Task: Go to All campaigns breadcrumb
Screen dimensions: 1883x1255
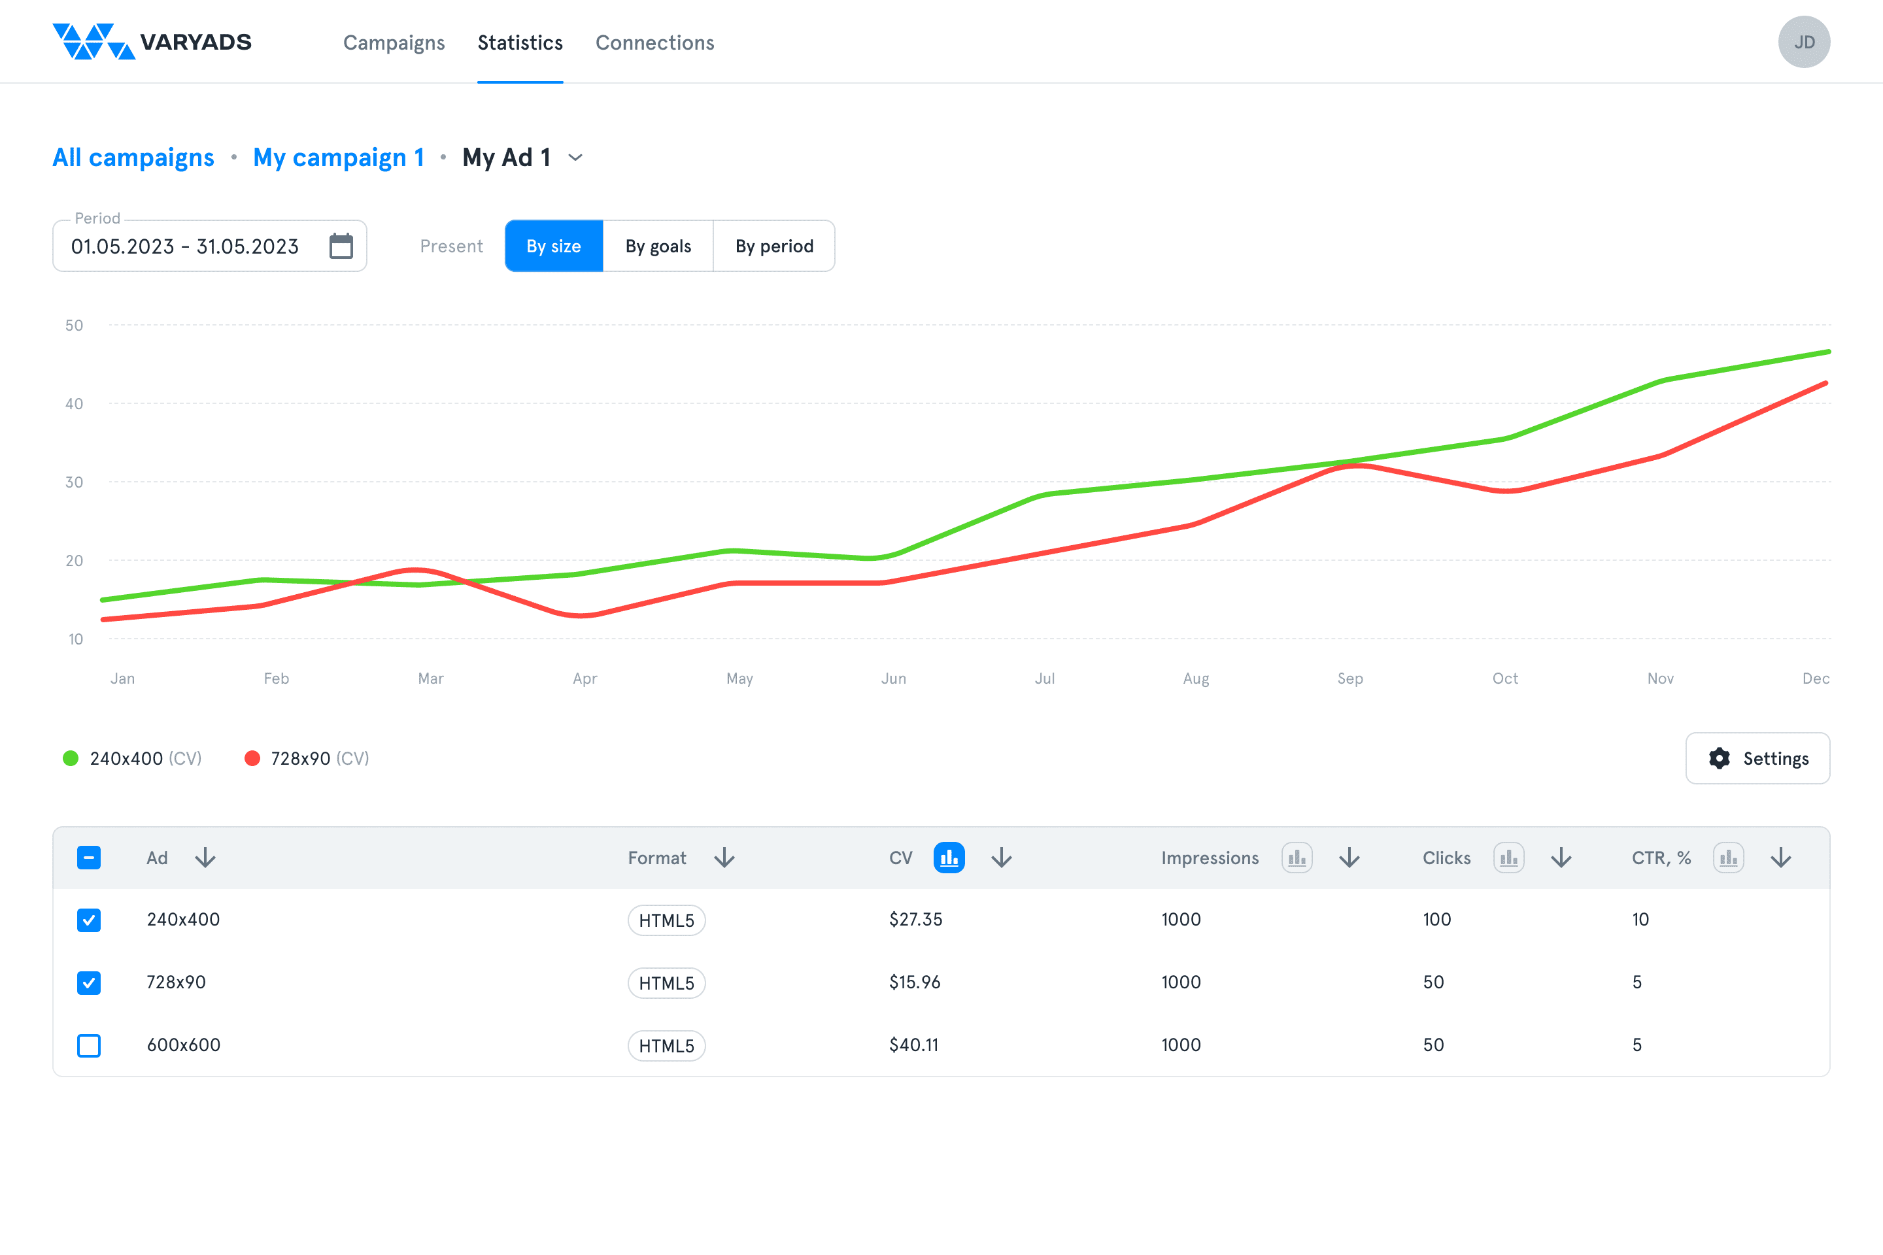Action: pyautogui.click(x=133, y=158)
